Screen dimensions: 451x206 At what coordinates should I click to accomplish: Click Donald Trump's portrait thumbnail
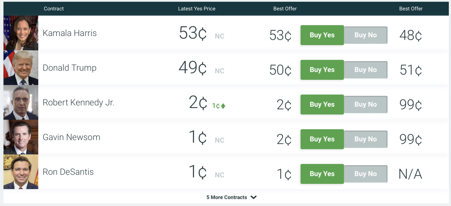[21, 68]
